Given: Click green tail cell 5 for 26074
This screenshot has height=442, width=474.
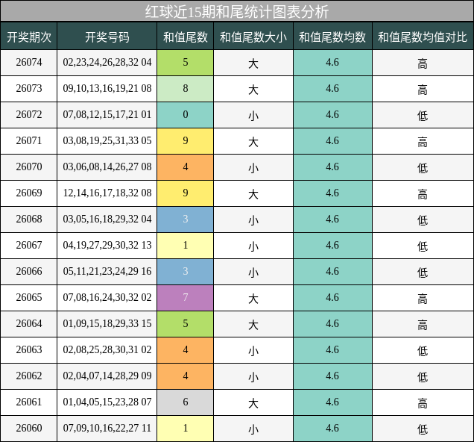Looking at the screenshot, I should [186, 63].
